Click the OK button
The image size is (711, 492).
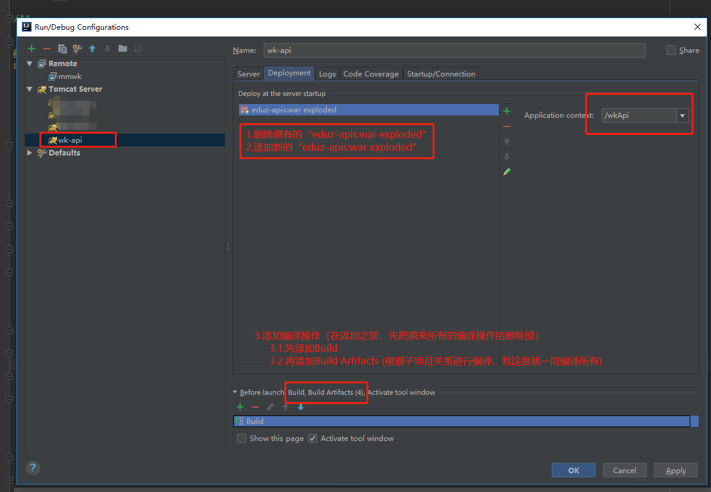coord(573,470)
